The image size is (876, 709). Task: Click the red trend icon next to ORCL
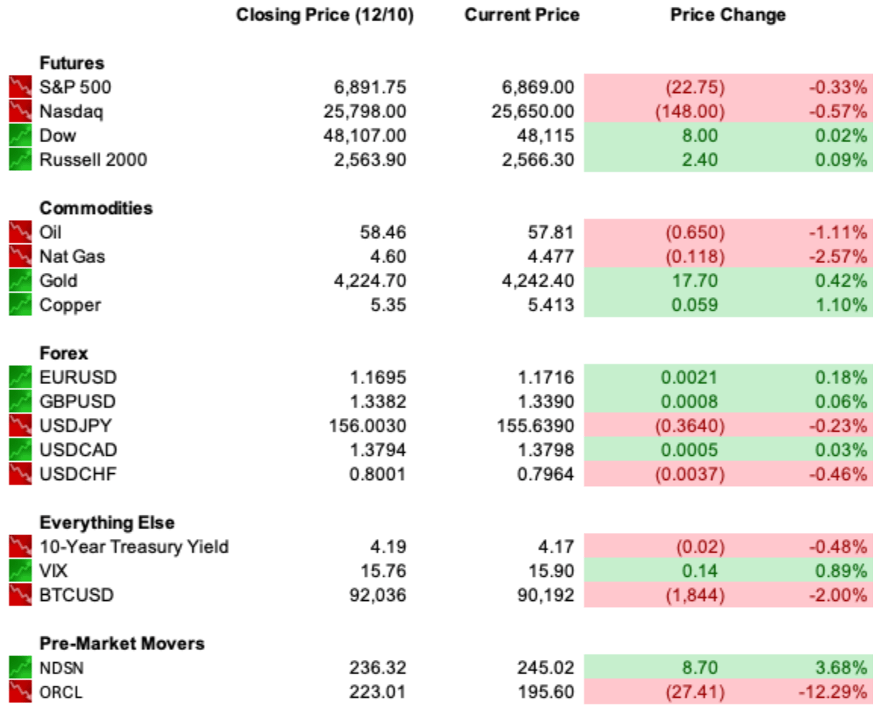coord(20,692)
